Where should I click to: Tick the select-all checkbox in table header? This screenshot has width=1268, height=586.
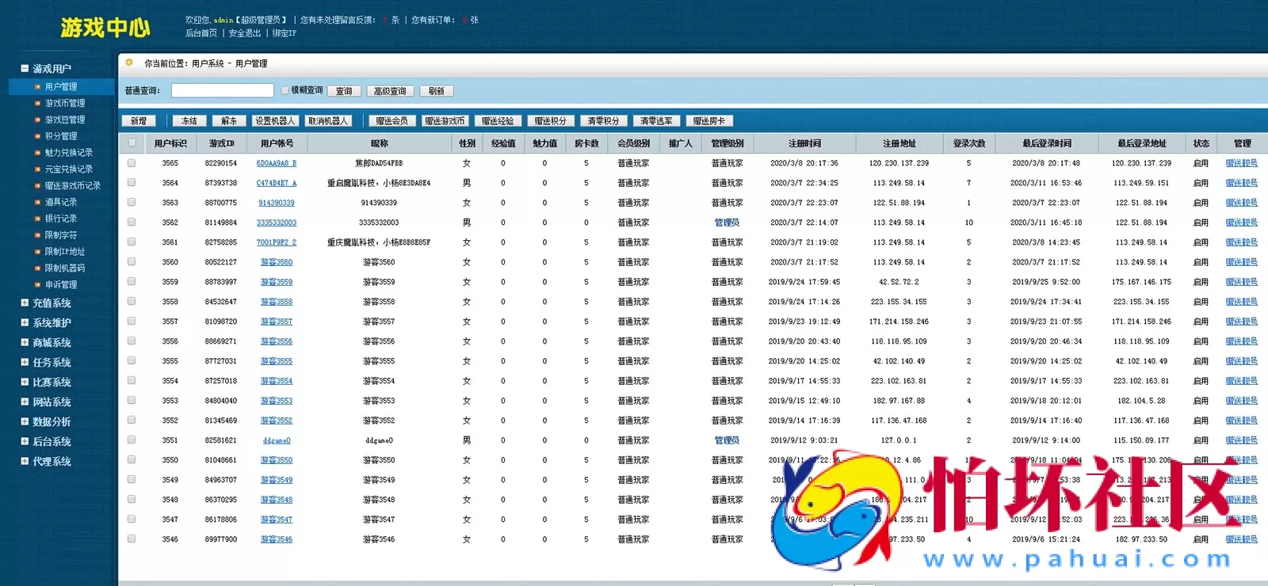[x=132, y=143]
